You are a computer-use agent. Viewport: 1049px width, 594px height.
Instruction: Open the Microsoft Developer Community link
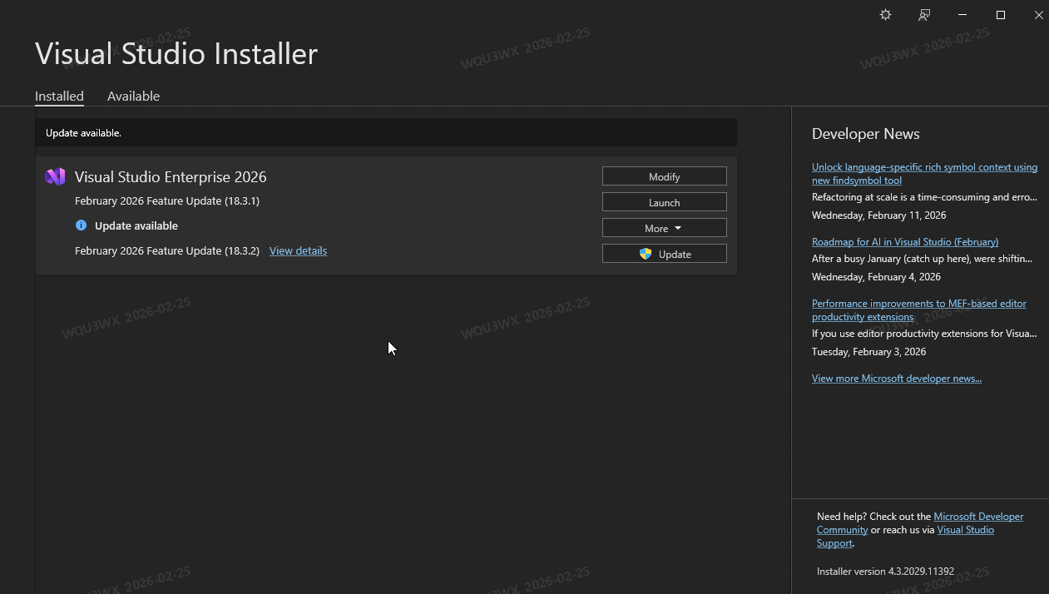pyautogui.click(x=978, y=517)
